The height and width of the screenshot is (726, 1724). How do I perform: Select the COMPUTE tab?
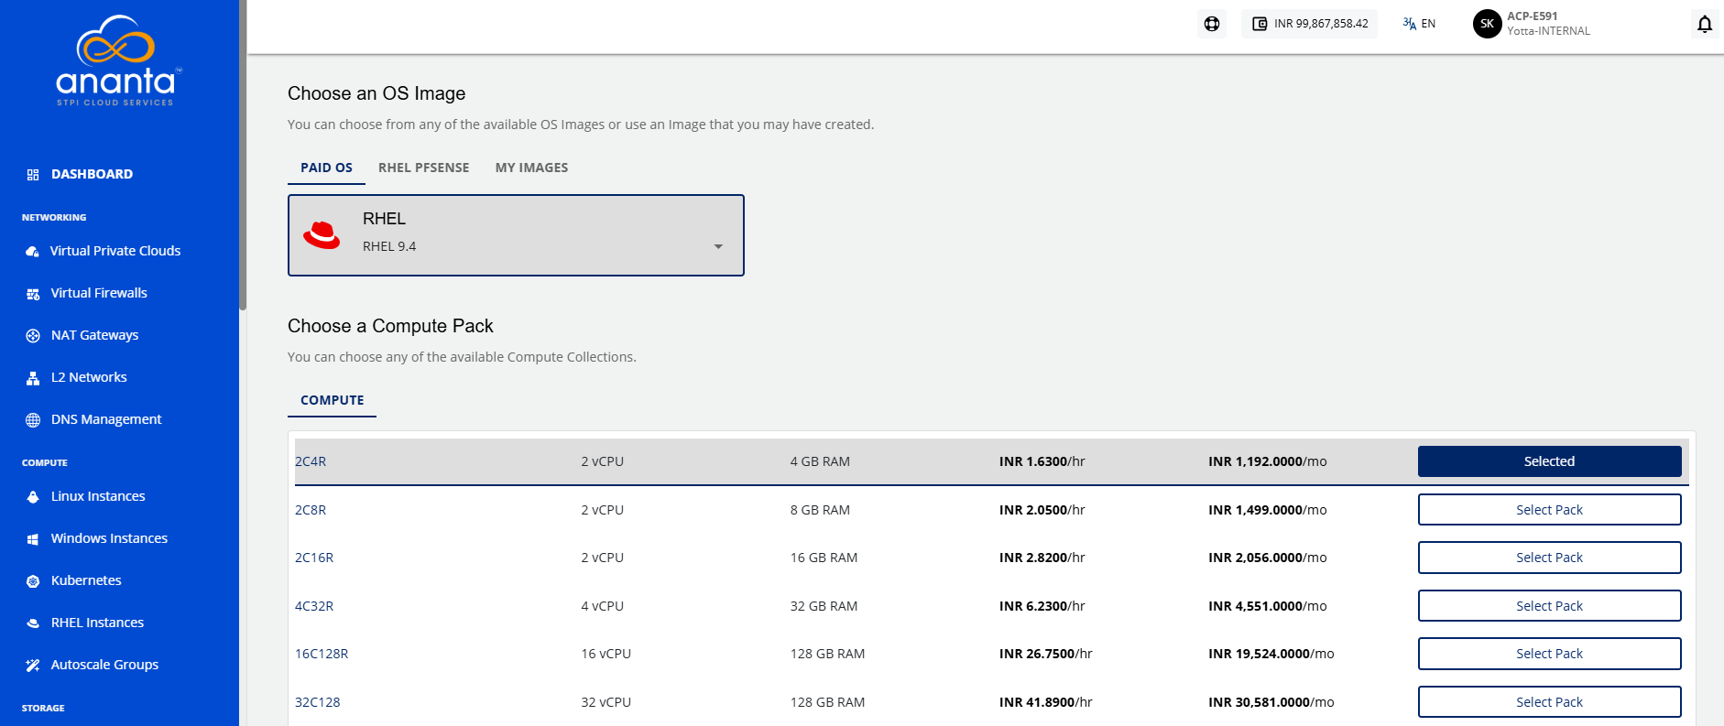[x=333, y=401]
